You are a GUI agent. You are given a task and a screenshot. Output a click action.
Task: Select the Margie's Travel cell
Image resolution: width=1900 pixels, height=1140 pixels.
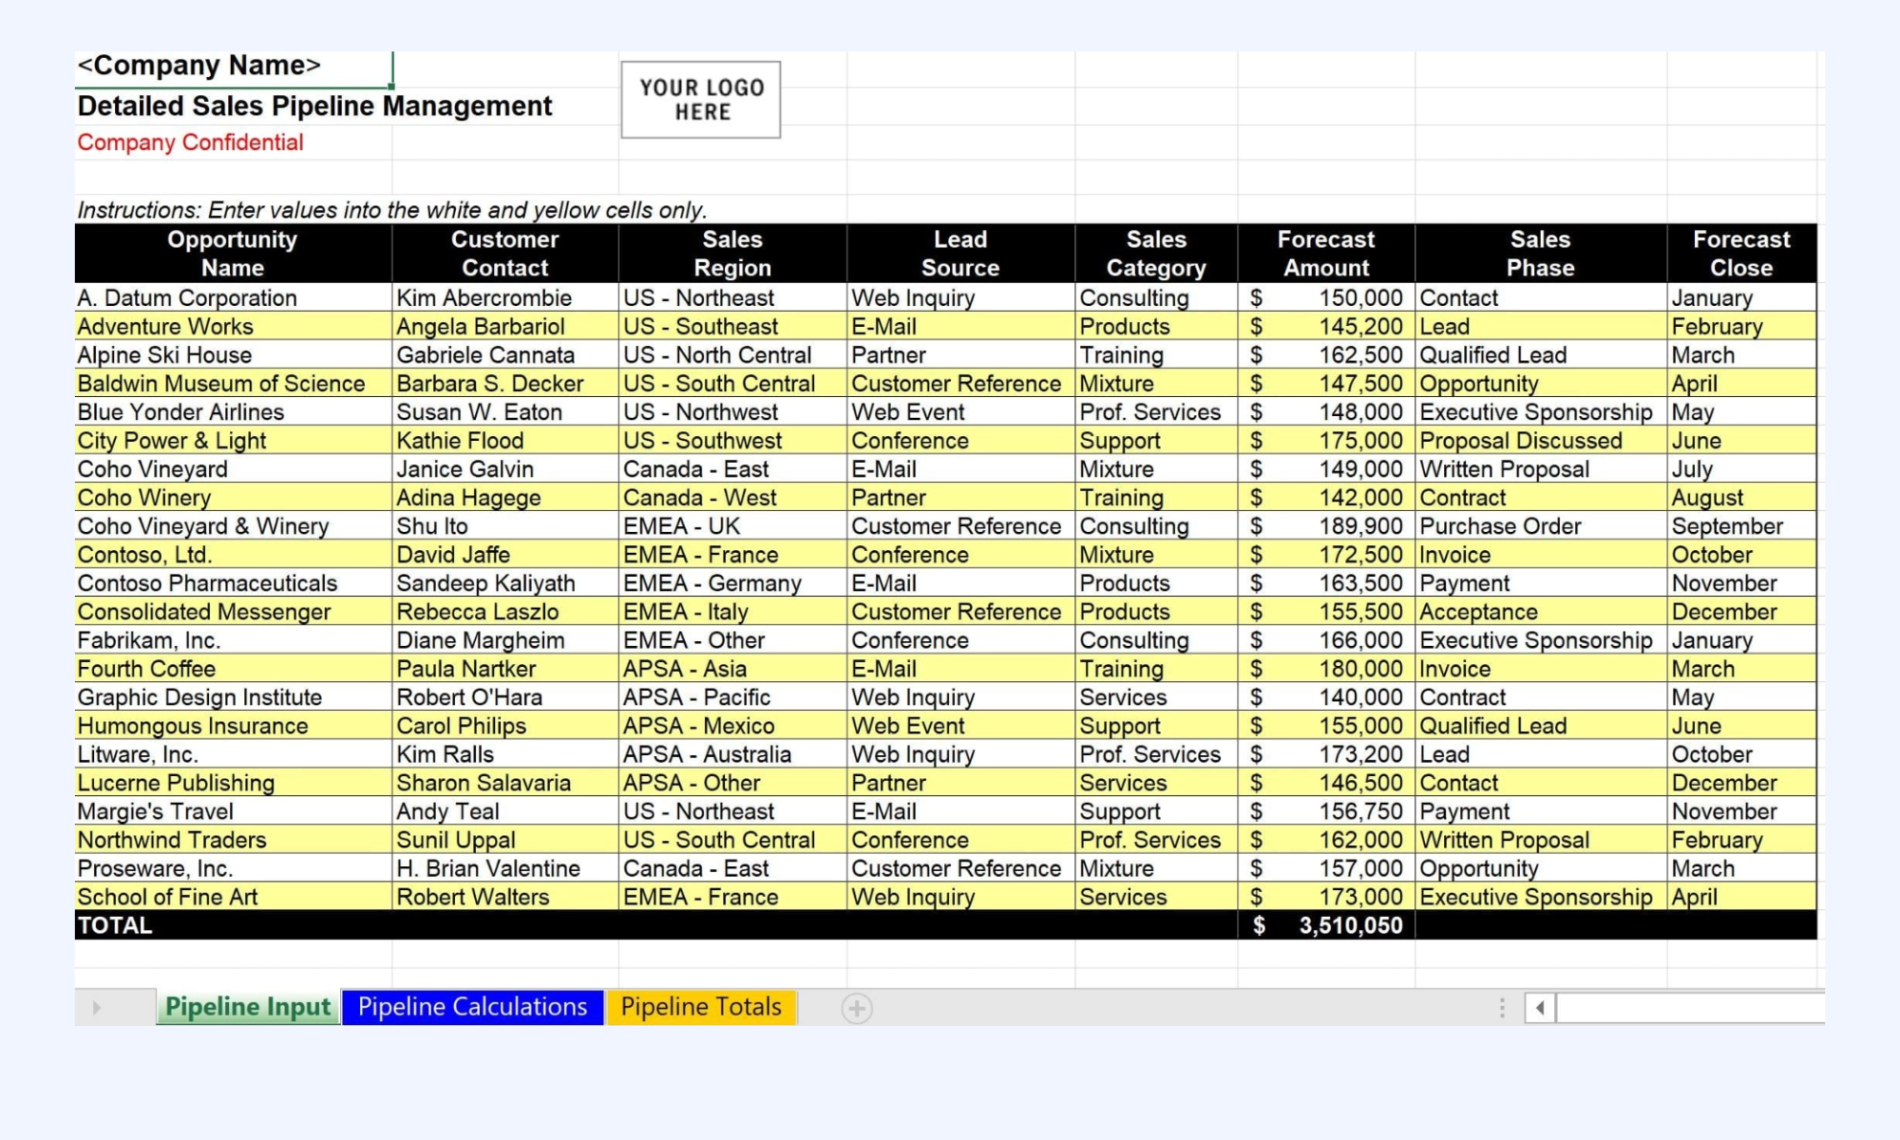pyautogui.click(x=233, y=810)
